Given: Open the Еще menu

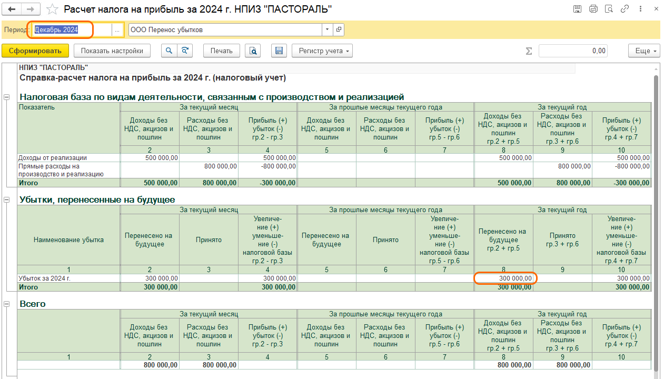Looking at the screenshot, I should pyautogui.click(x=643, y=51).
